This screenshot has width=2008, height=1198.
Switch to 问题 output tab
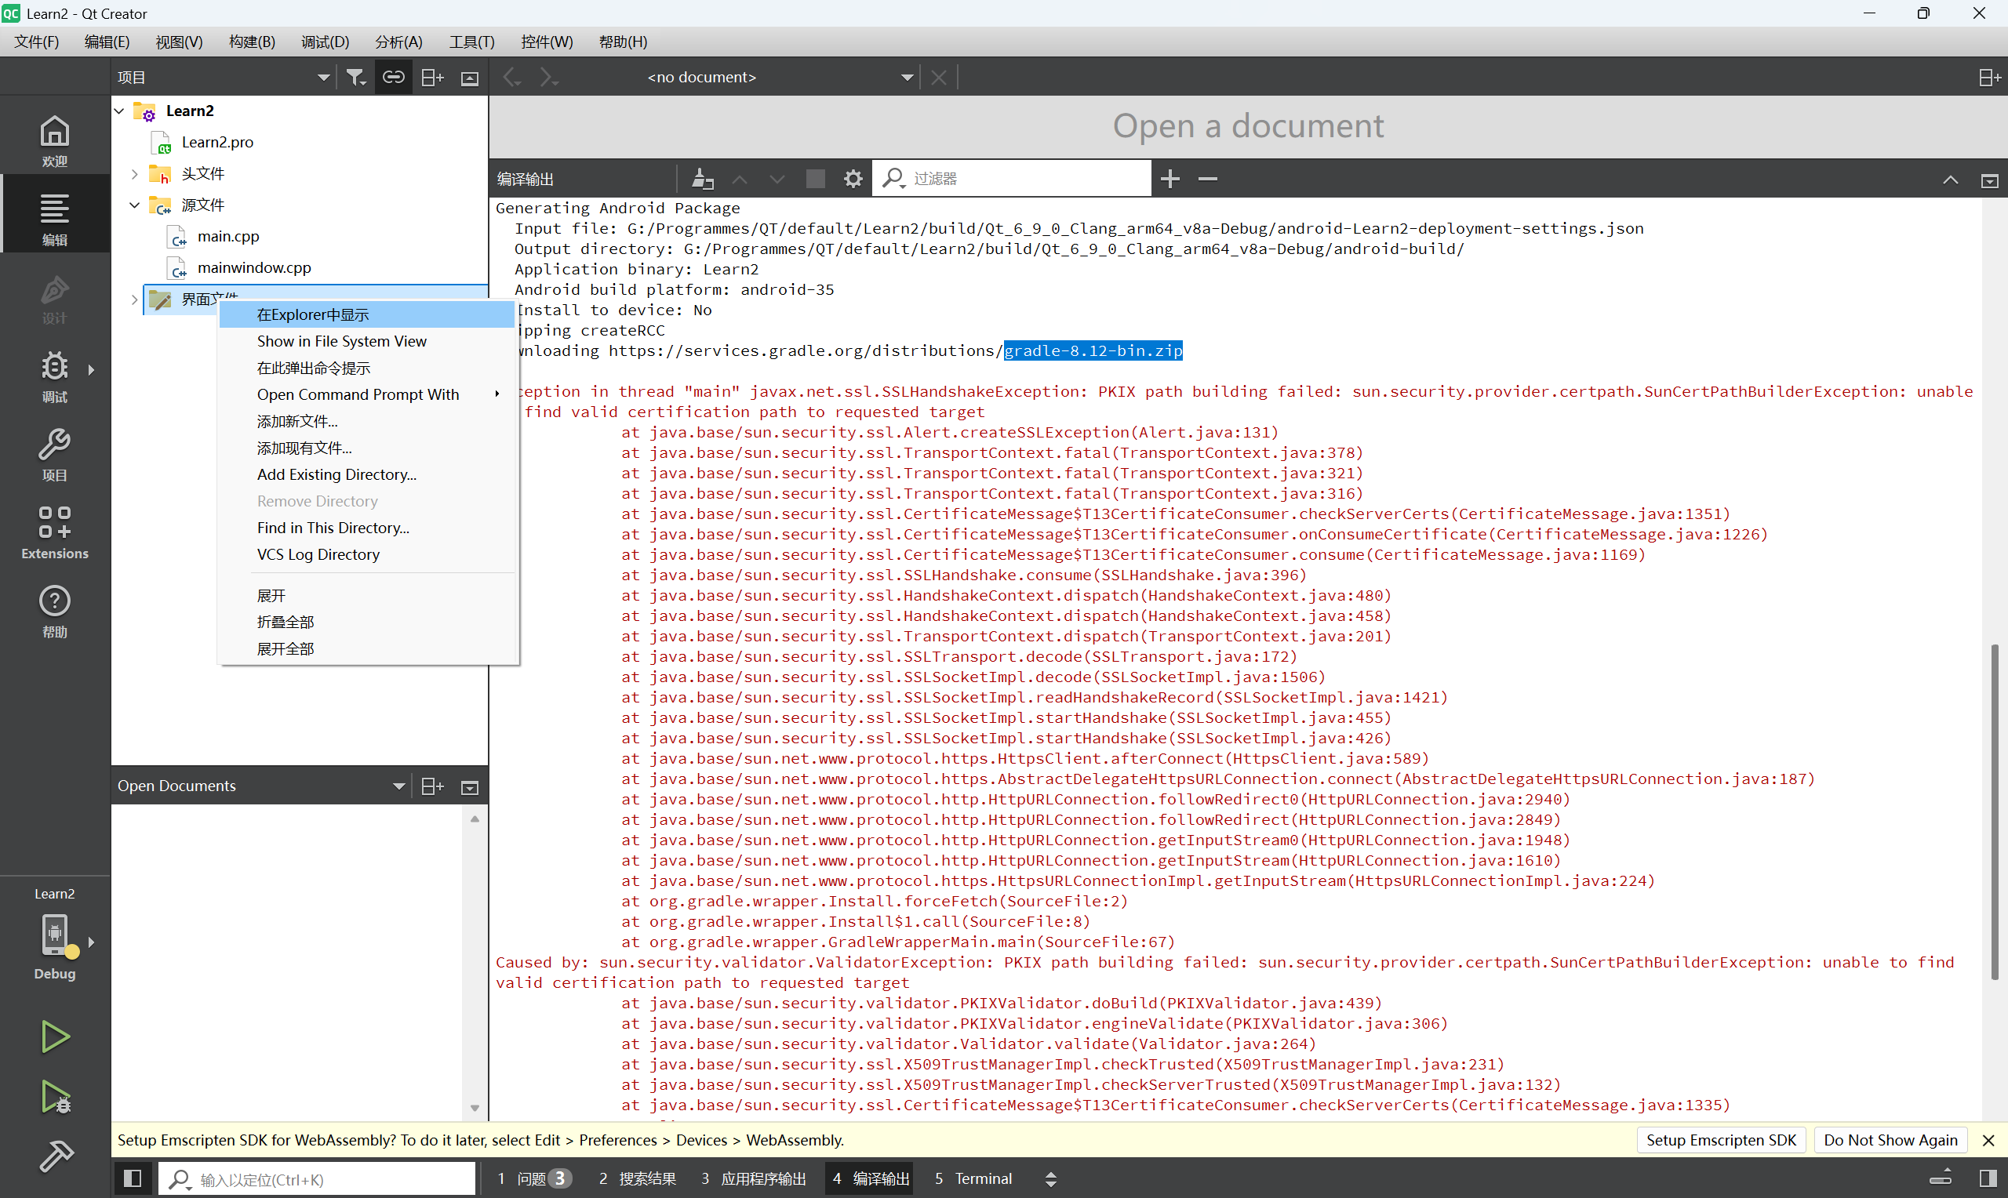pyautogui.click(x=534, y=1178)
